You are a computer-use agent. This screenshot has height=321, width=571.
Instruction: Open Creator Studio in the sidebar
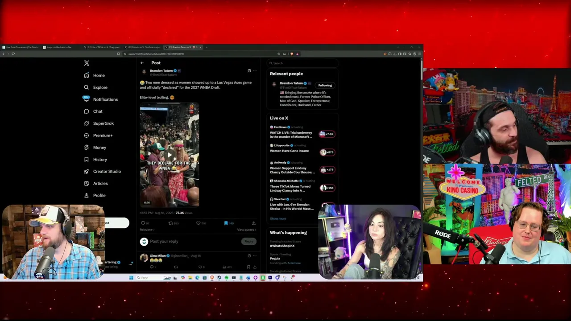point(102,172)
